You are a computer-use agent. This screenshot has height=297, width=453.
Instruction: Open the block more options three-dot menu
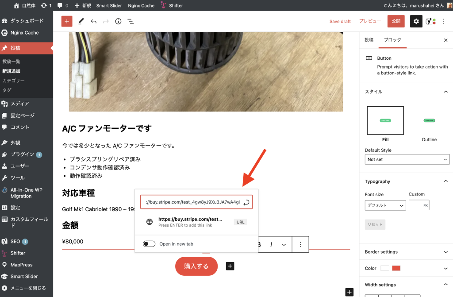300,244
